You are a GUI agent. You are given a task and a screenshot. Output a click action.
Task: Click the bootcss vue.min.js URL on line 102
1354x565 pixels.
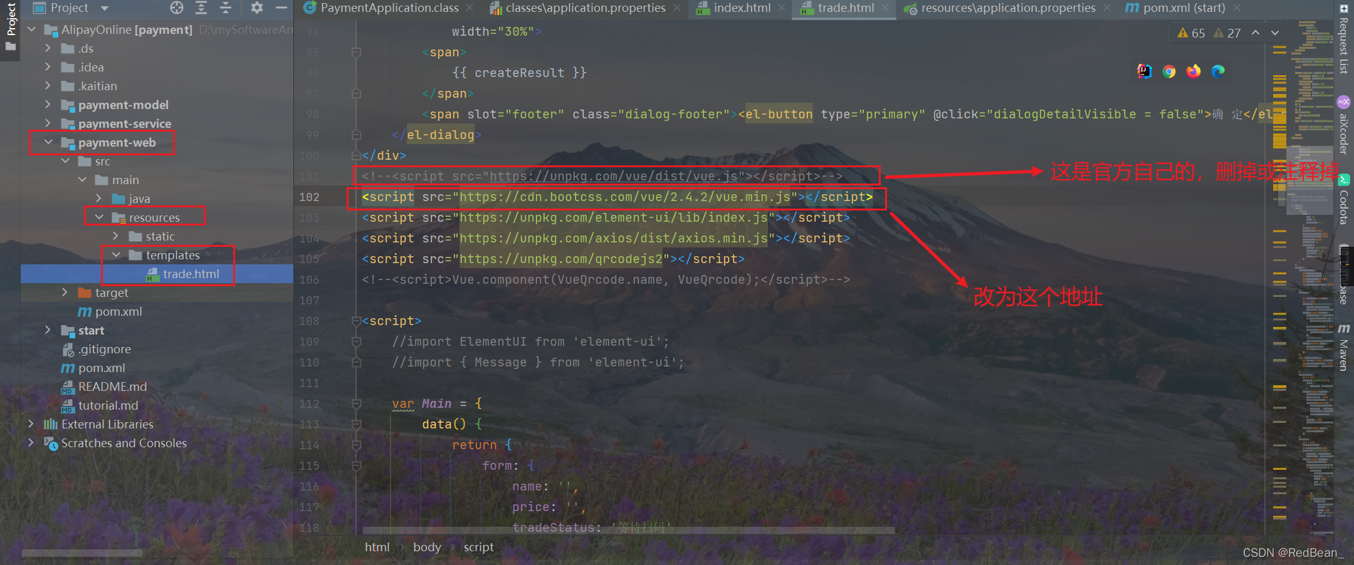[625, 197]
